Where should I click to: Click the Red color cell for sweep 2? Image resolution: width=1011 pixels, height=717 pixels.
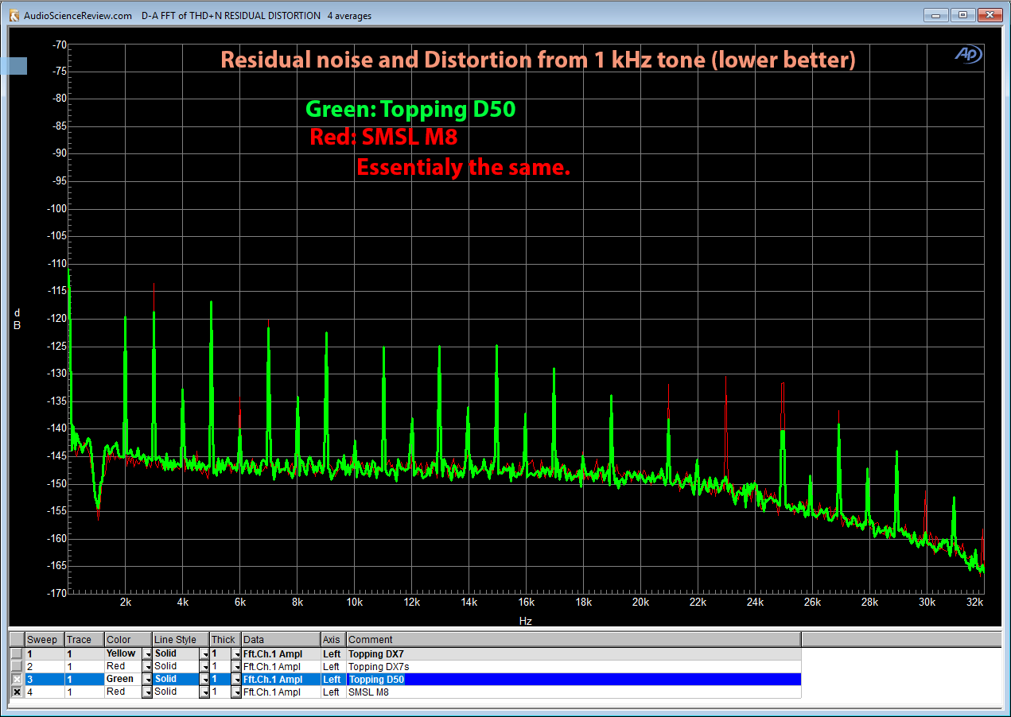pos(122,666)
